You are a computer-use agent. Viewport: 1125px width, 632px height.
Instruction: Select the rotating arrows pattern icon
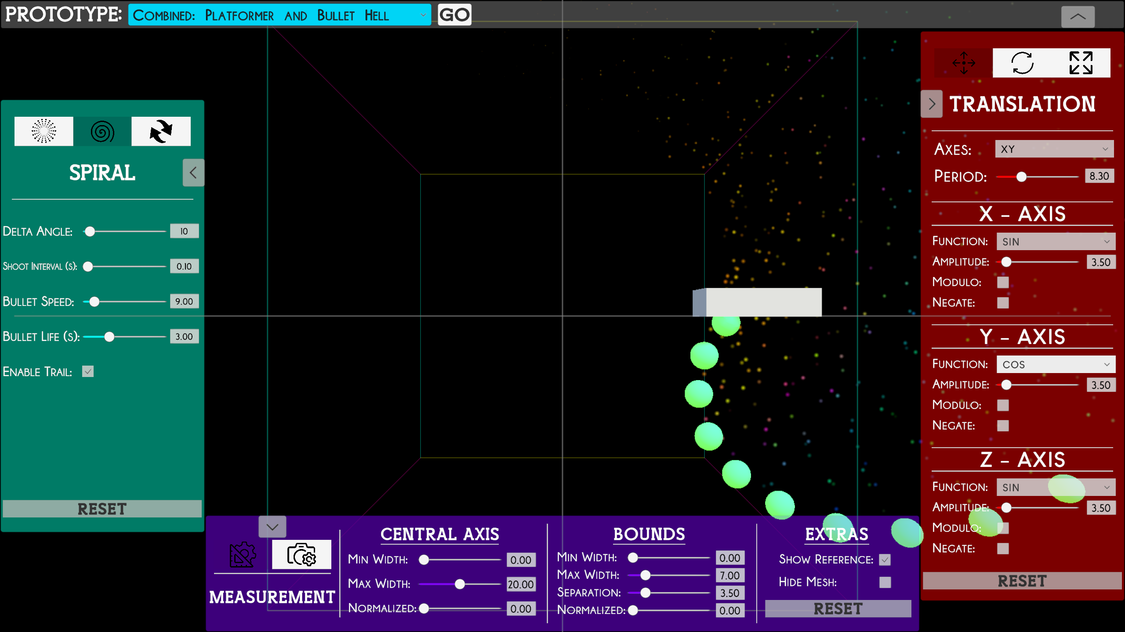pyautogui.click(x=161, y=131)
